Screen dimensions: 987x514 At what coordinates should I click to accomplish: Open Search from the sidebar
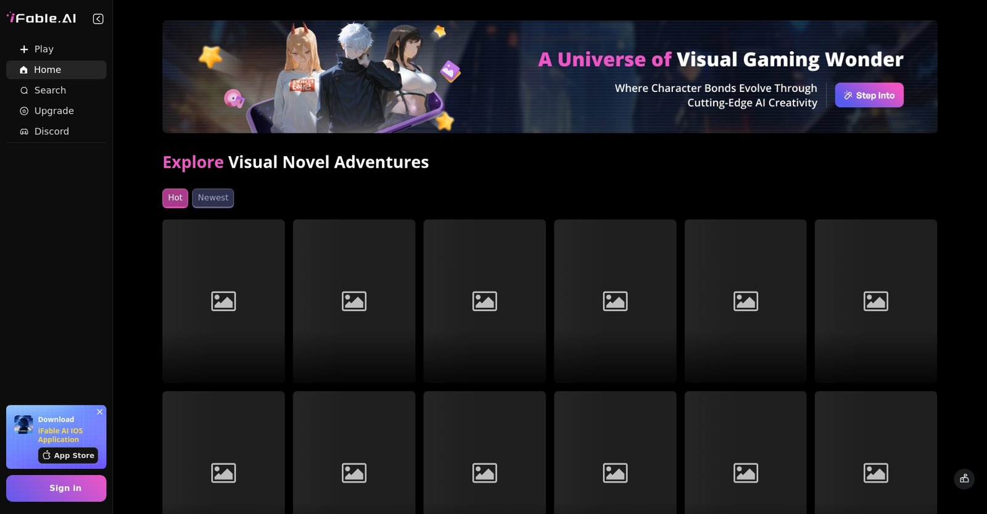point(56,90)
